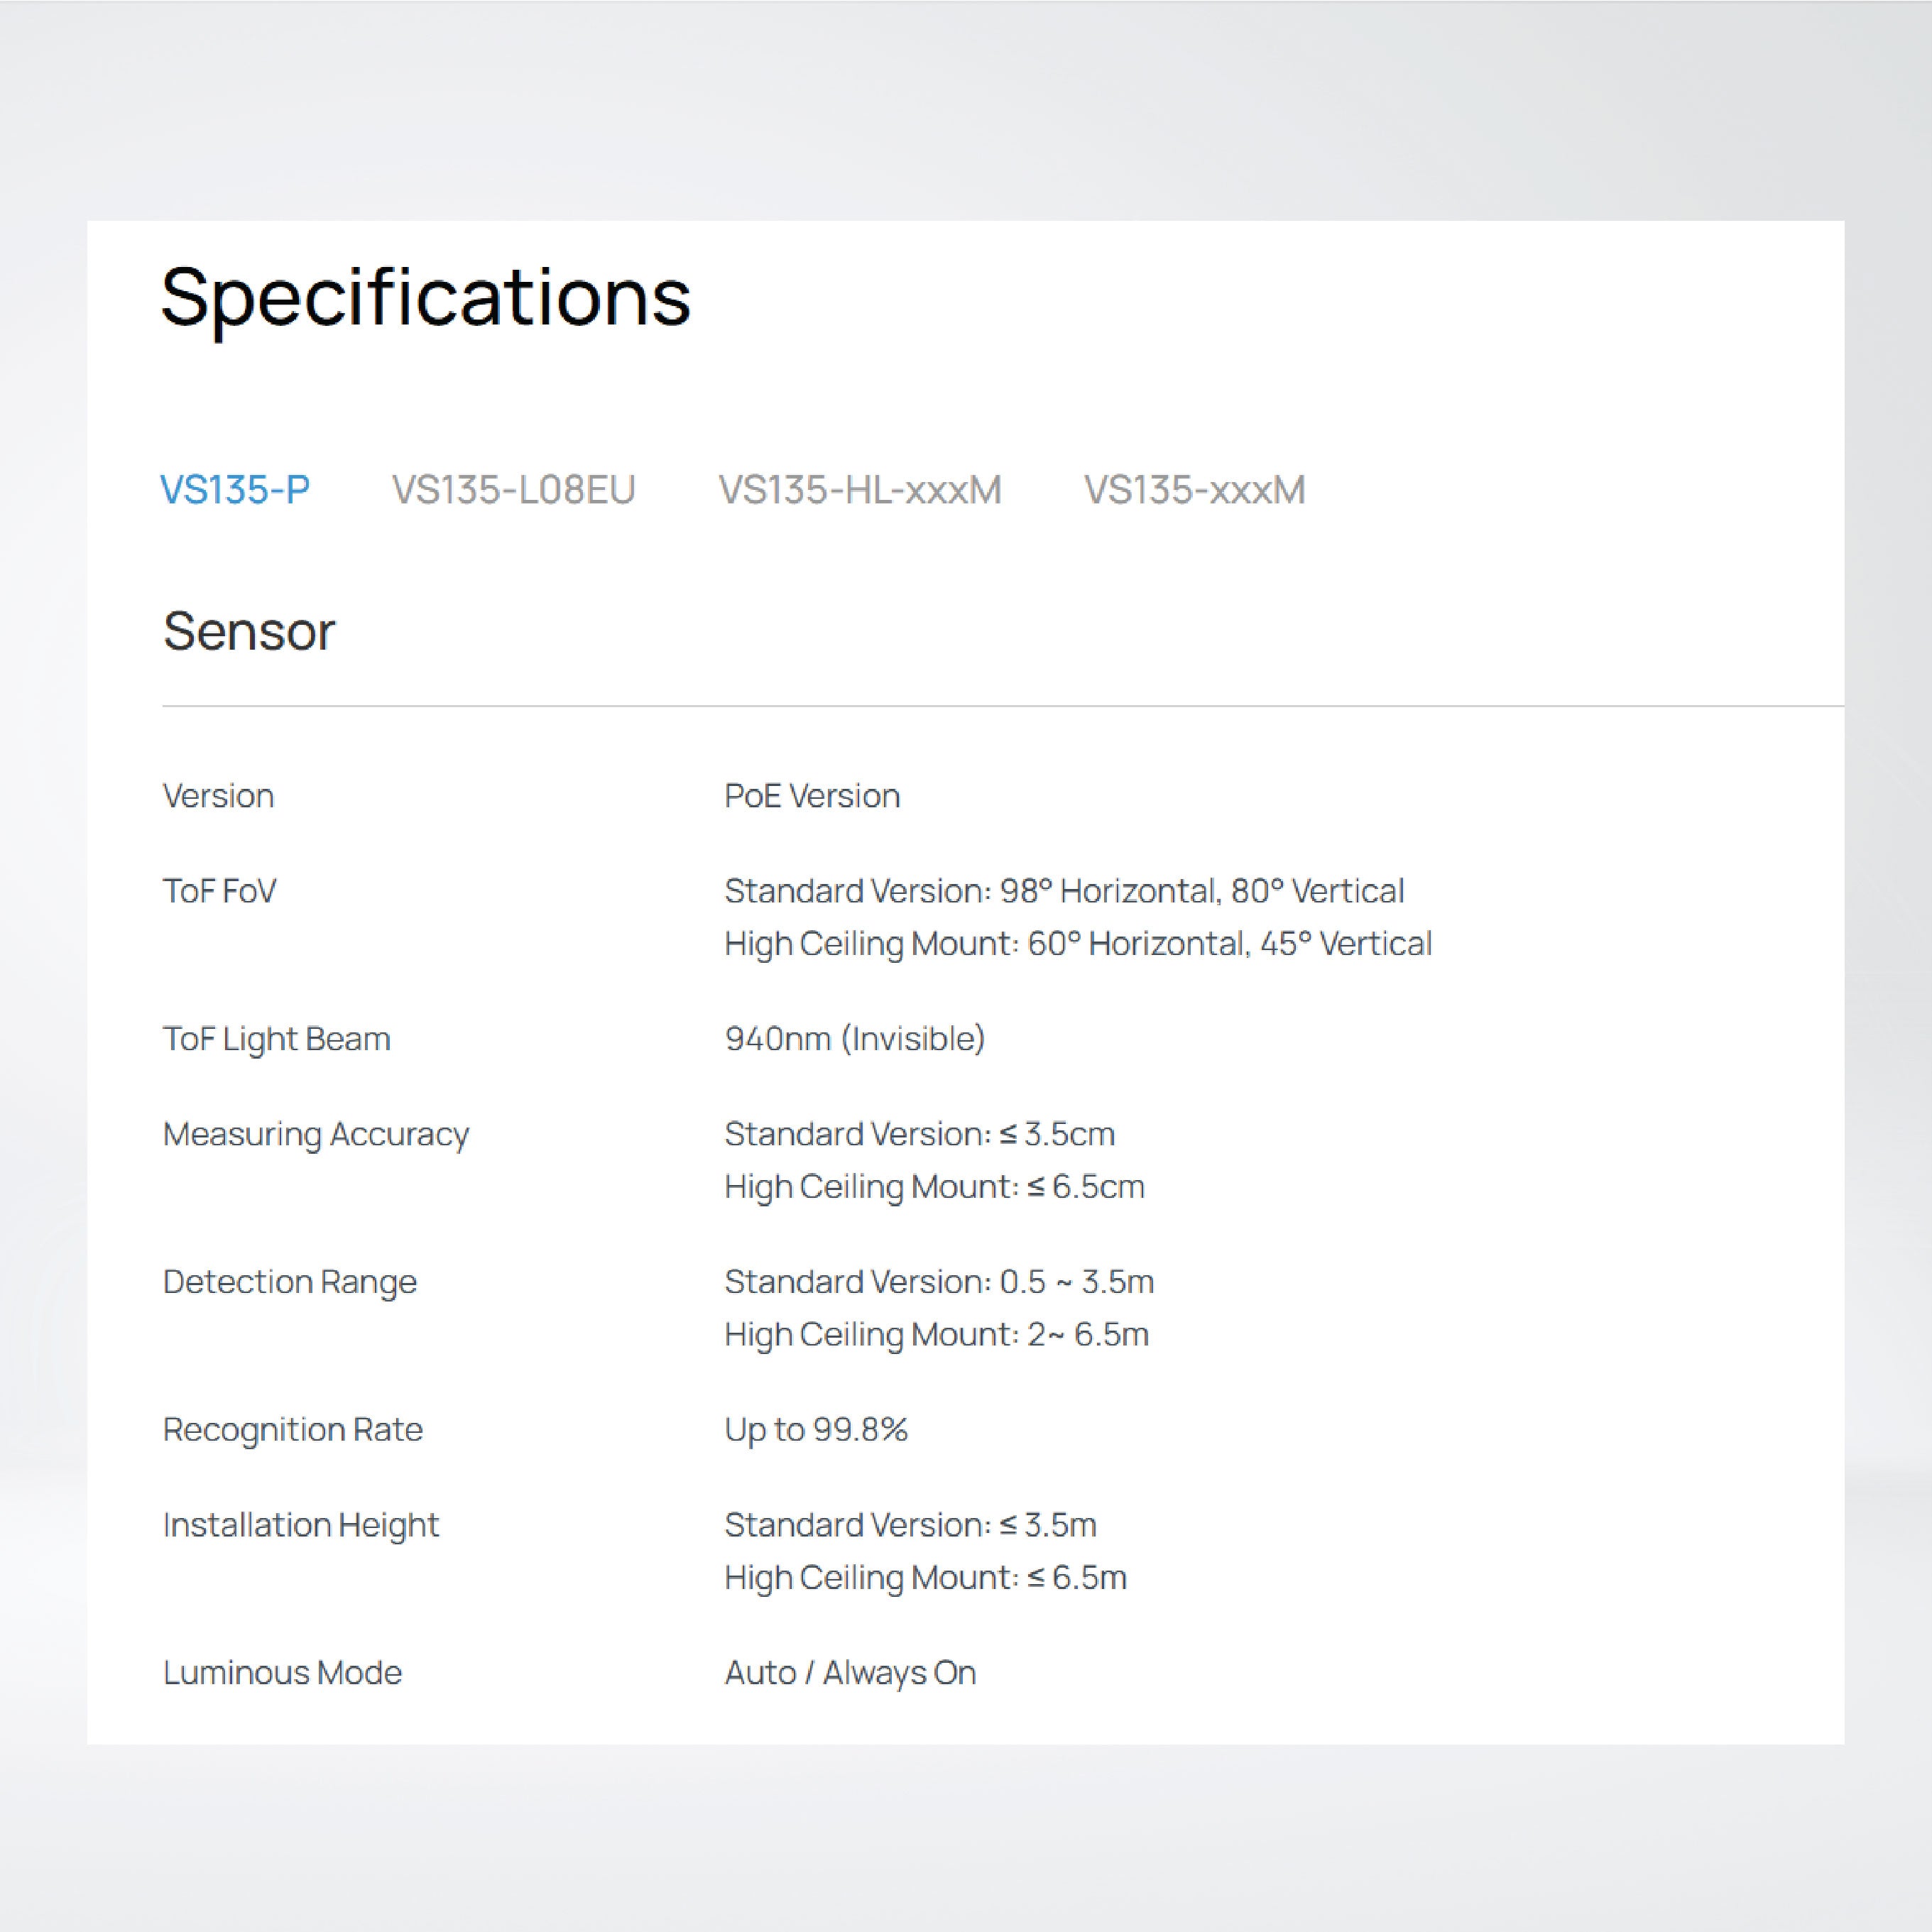Click the ToF Light Beam label
Image resolution: width=1932 pixels, height=1932 pixels.
[276, 1039]
